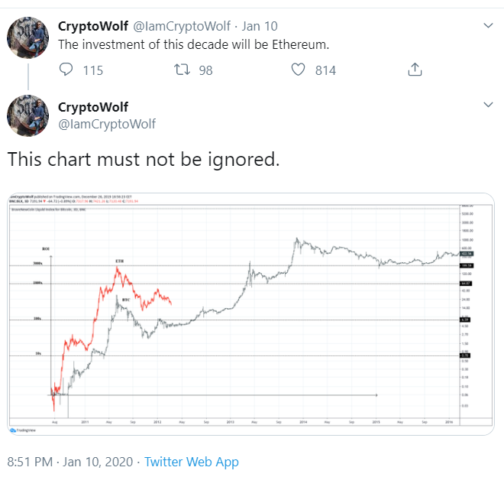Click the 98 retweets count
The height and width of the screenshot is (477, 504).
(205, 70)
